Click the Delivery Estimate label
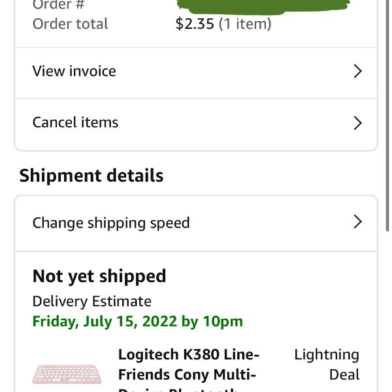 [92, 301]
